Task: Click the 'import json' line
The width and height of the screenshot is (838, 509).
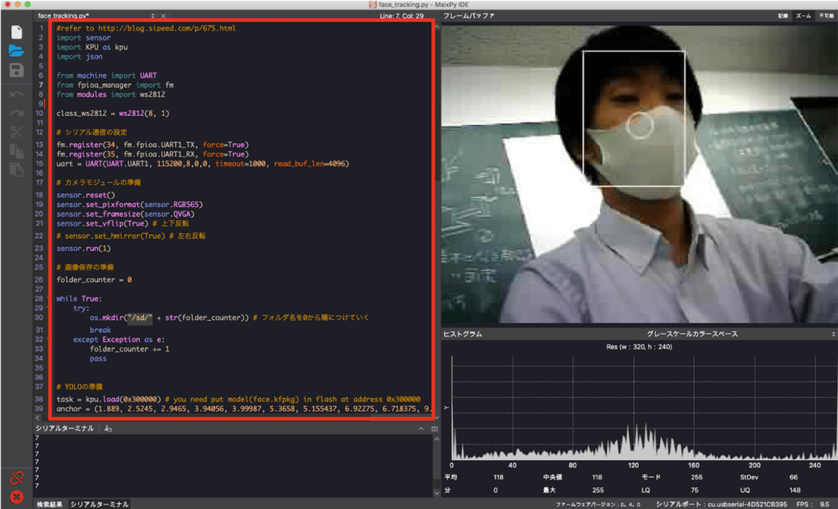Action: pos(79,57)
